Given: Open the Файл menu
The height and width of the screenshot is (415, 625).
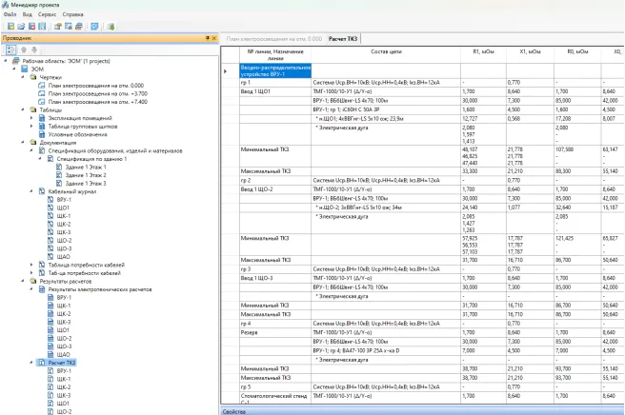Looking at the screenshot, I should pos(10,15).
